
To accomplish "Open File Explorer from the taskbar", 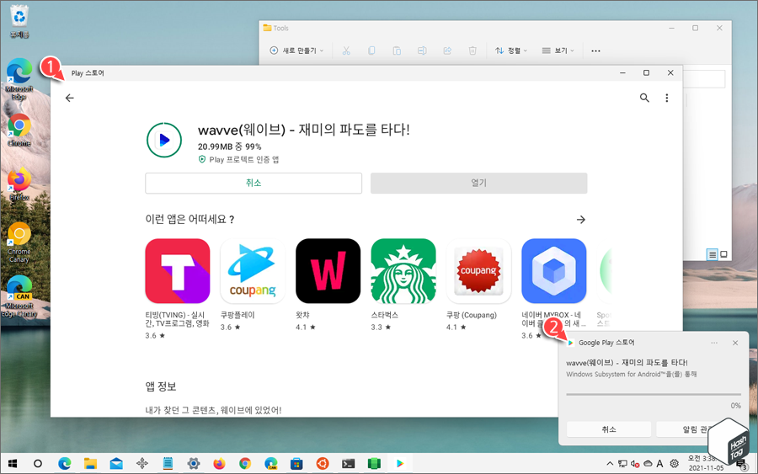I will click(90, 464).
